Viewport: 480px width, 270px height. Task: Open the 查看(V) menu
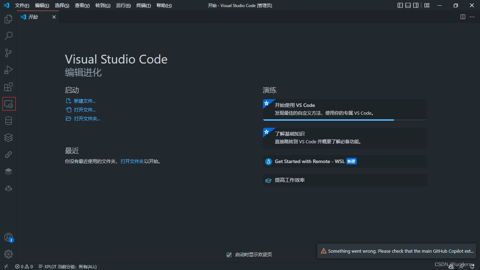(x=82, y=5)
